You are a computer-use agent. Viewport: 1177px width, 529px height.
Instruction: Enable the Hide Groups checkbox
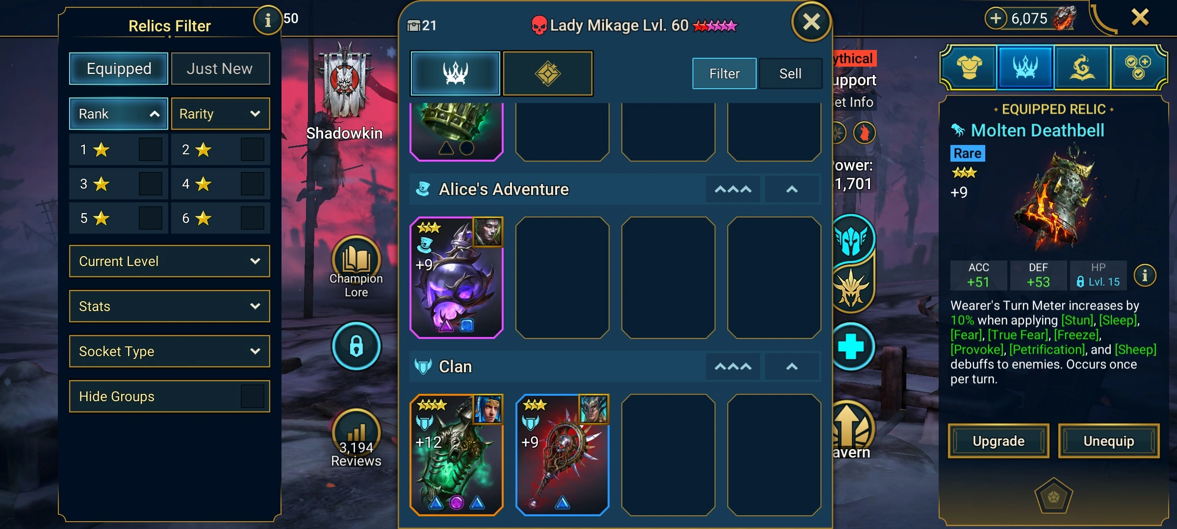pyautogui.click(x=253, y=396)
